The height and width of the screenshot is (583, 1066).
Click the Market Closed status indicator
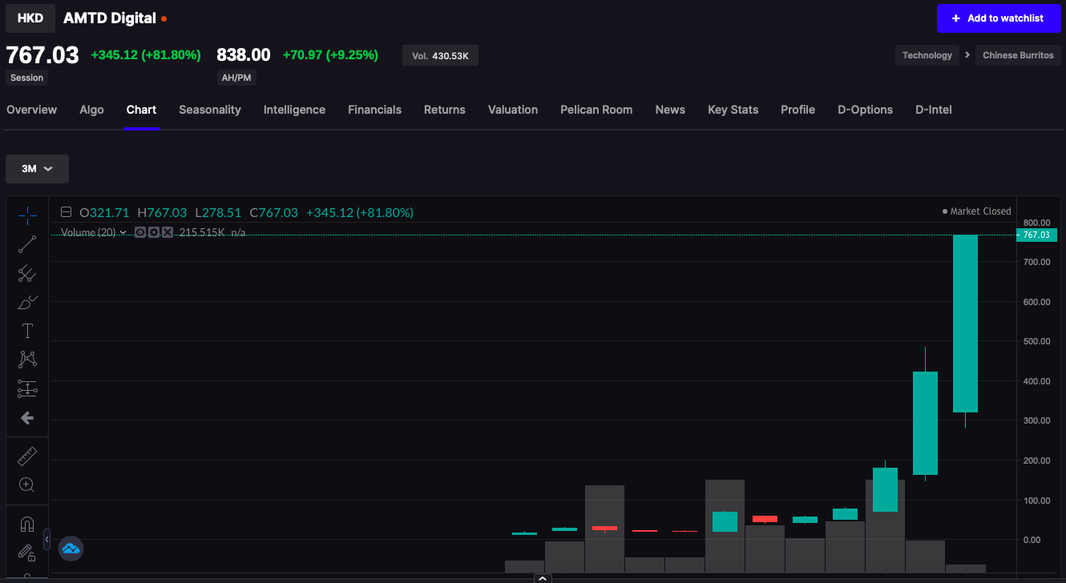pyautogui.click(x=976, y=211)
